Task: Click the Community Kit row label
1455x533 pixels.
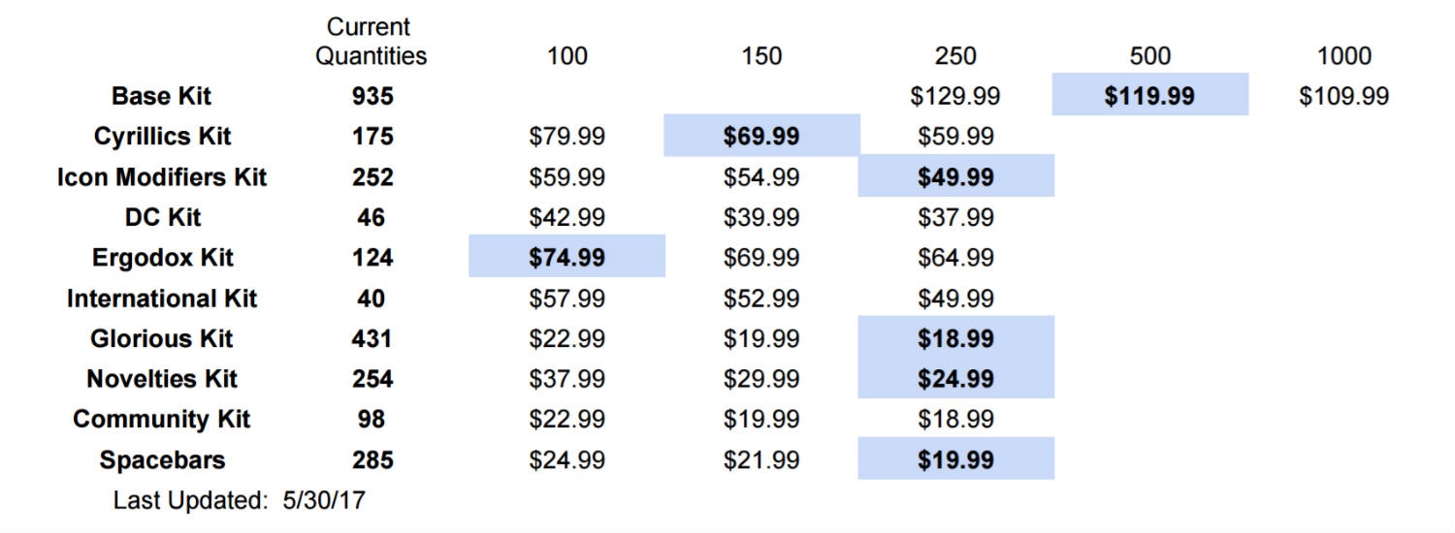Action: coord(162,419)
